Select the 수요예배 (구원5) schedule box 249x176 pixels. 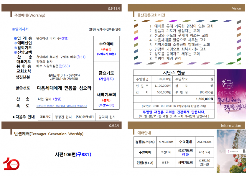click(106, 49)
